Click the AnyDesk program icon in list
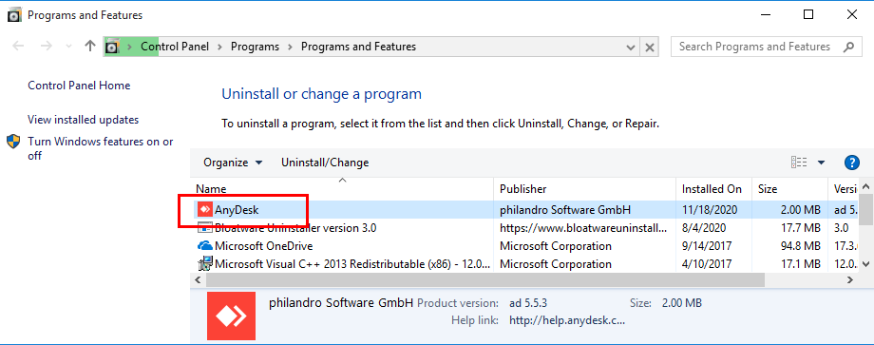 point(205,209)
